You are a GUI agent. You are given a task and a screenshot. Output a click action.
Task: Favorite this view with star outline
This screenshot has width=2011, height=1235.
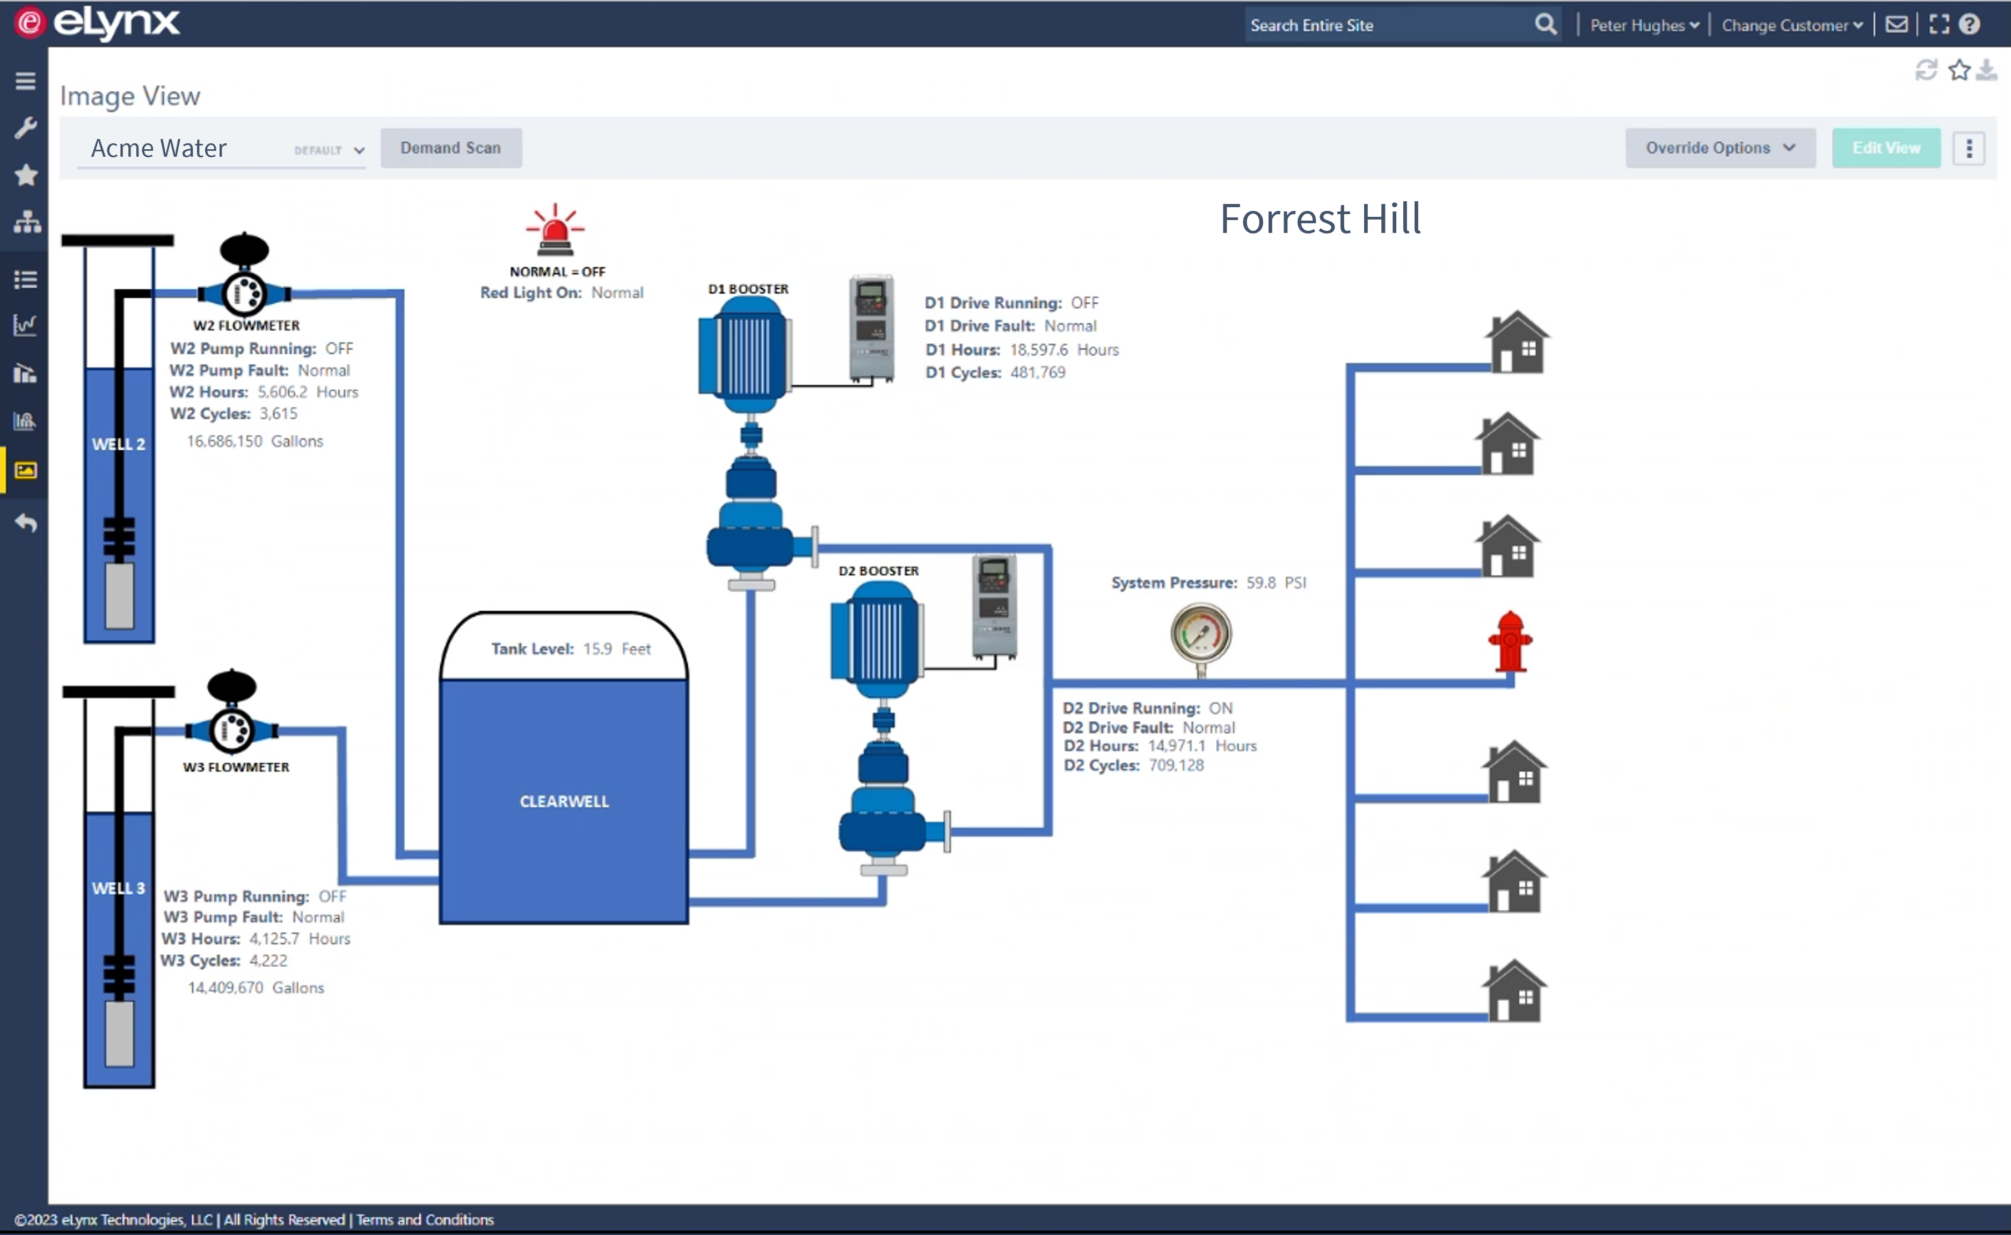click(x=1959, y=70)
